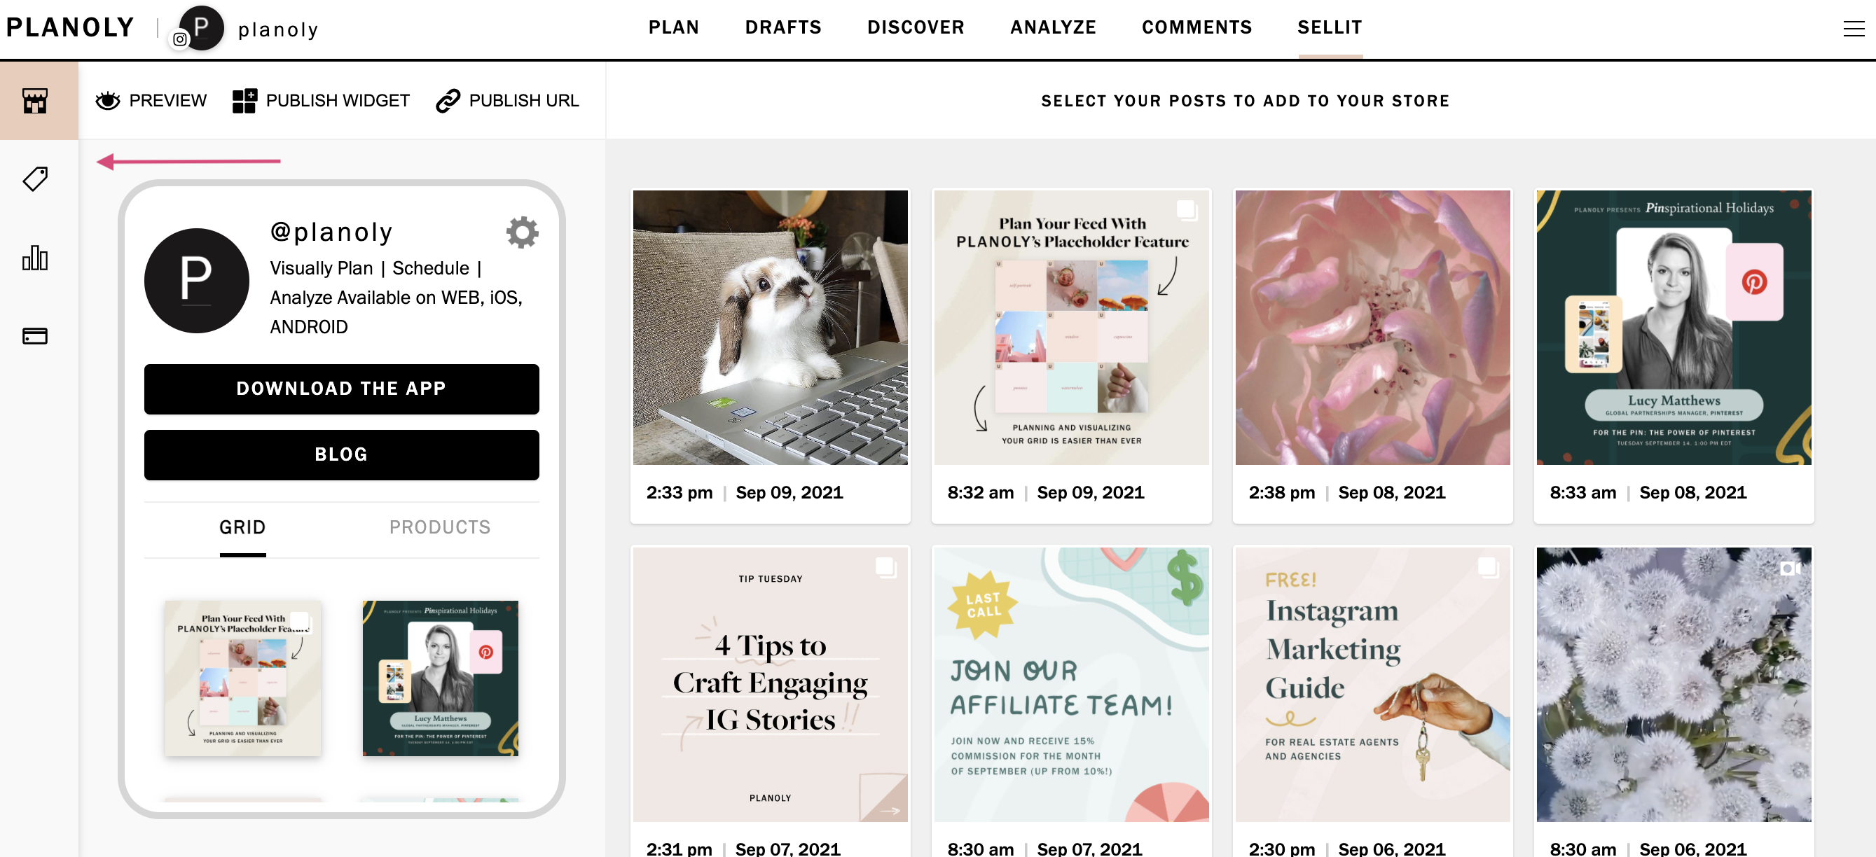Click the Preview eye button
The image size is (1876, 857).
tap(151, 101)
